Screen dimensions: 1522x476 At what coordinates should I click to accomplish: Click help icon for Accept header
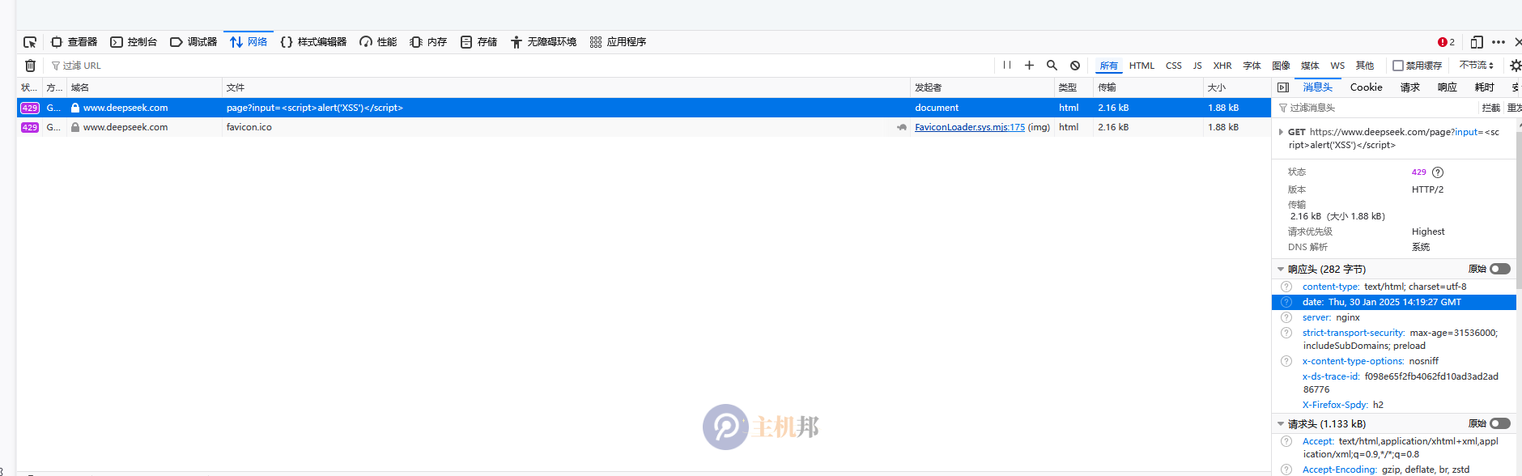1286,441
